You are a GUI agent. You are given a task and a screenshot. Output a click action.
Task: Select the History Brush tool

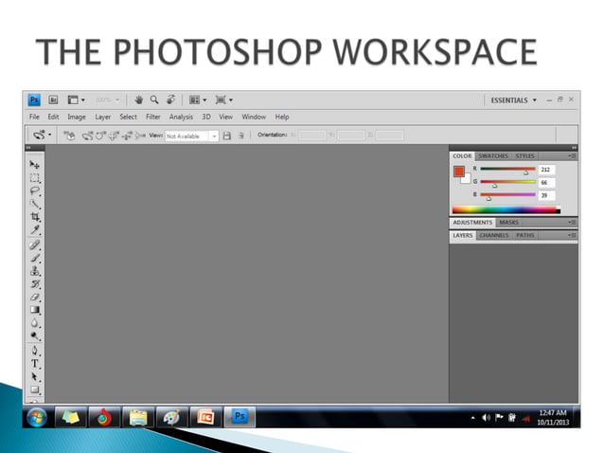pos(35,284)
